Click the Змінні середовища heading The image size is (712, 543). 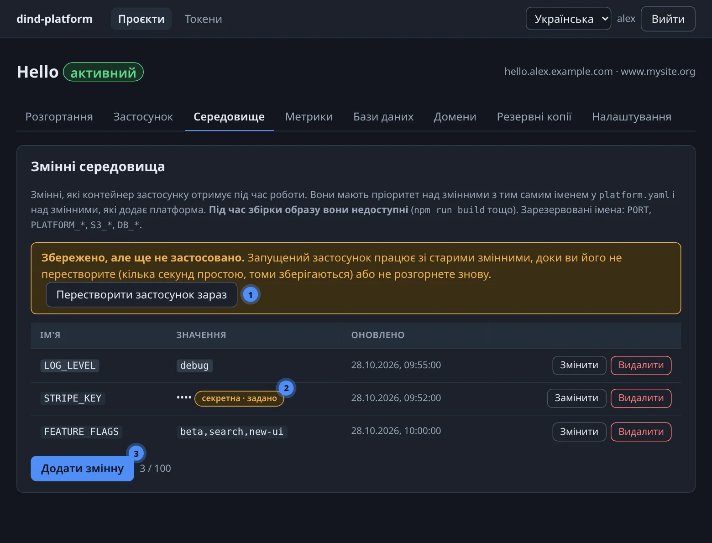(x=98, y=167)
